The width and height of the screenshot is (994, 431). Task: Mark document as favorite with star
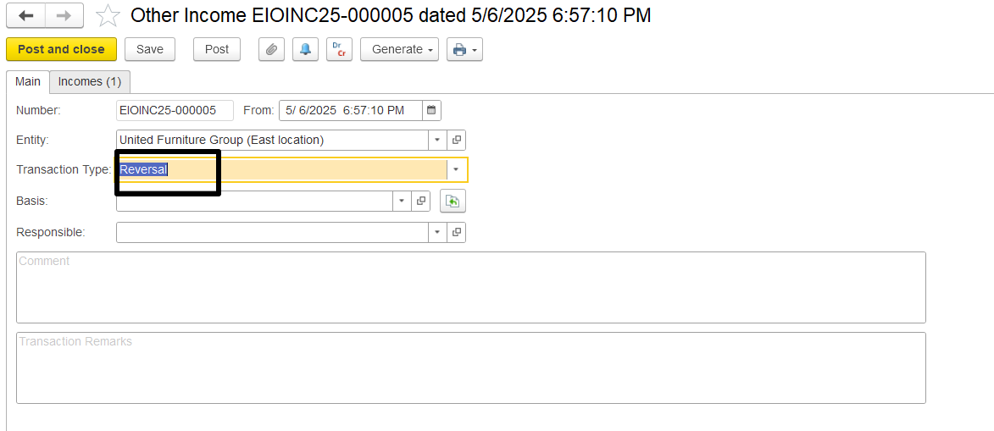point(108,16)
